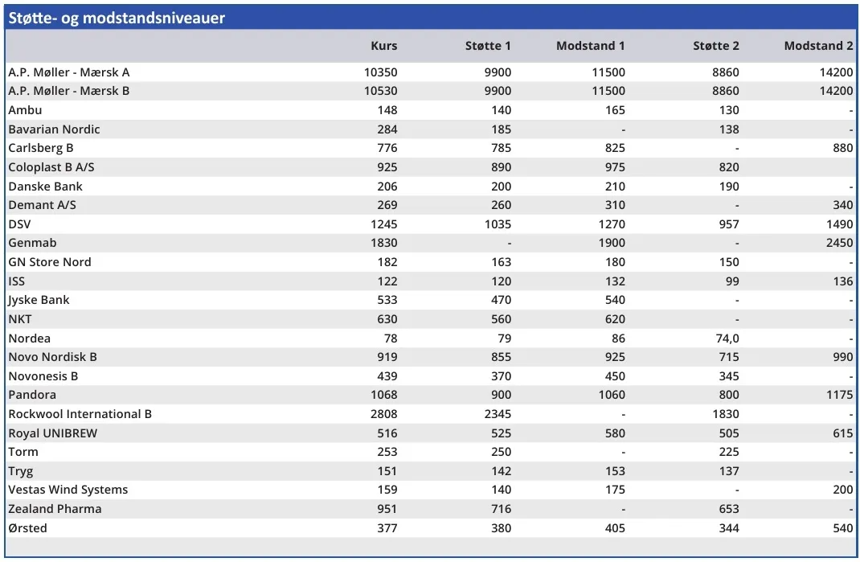Image resolution: width=860 pixels, height=562 pixels.
Task: Select the Modstand 2 column header
Action: [818, 46]
